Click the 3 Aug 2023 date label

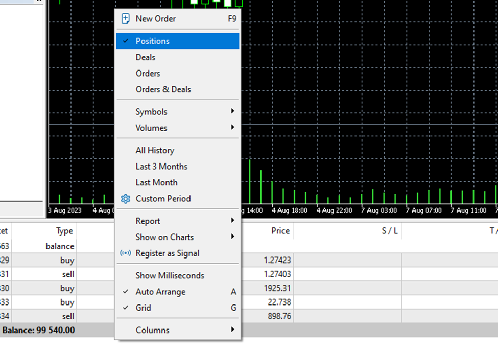tap(65, 210)
